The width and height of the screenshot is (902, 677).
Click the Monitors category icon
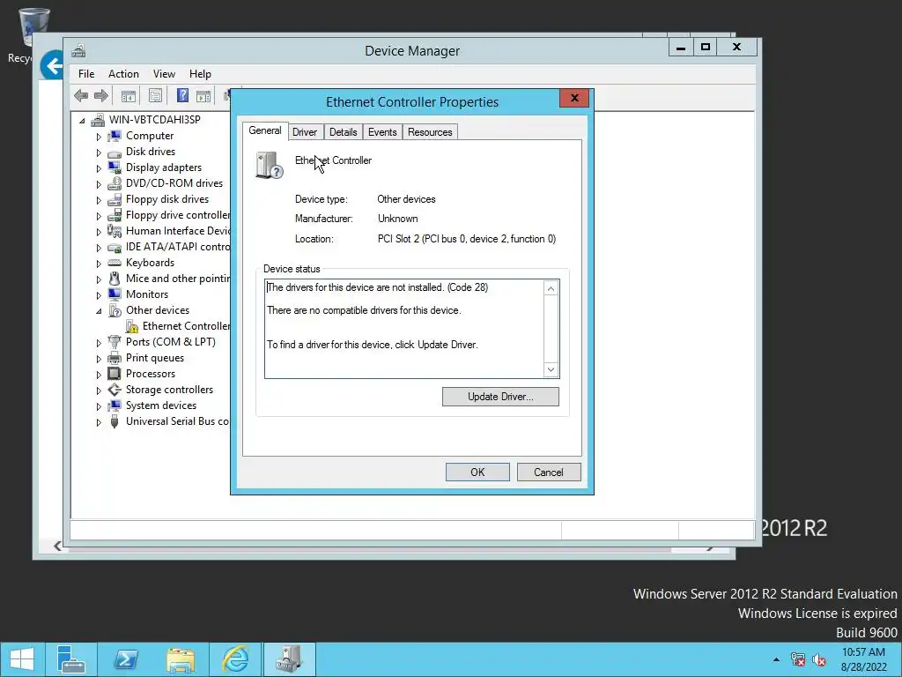point(115,294)
